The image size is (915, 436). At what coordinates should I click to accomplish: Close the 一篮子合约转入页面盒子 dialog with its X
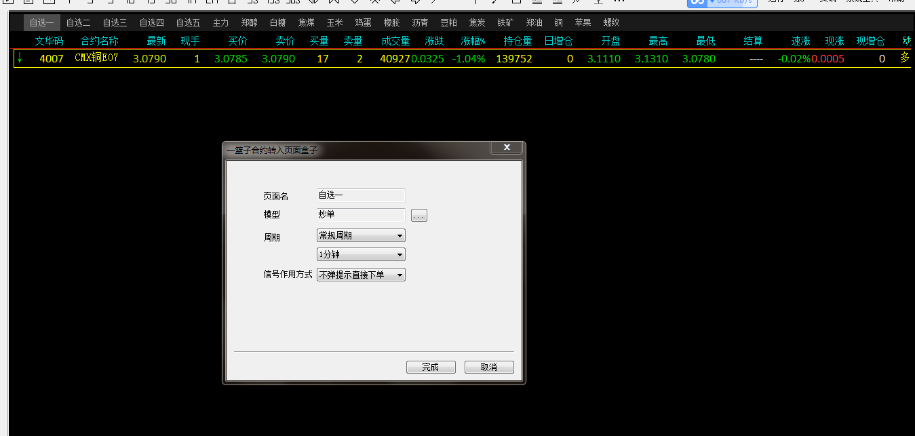click(x=505, y=147)
